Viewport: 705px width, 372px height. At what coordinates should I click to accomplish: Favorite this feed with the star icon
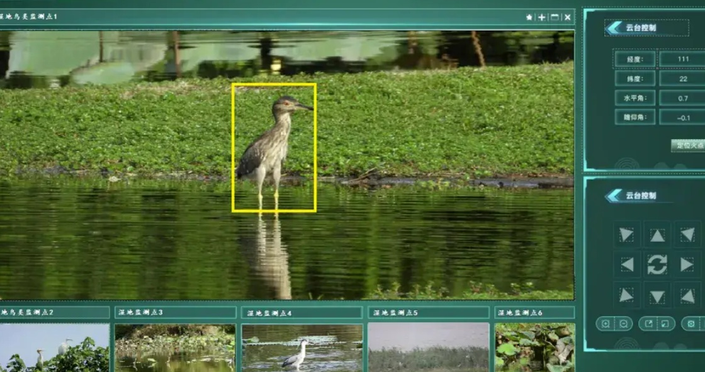point(529,18)
